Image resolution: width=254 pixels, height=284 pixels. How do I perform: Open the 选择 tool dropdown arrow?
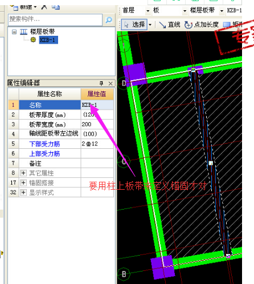pyautogui.click(x=150, y=25)
